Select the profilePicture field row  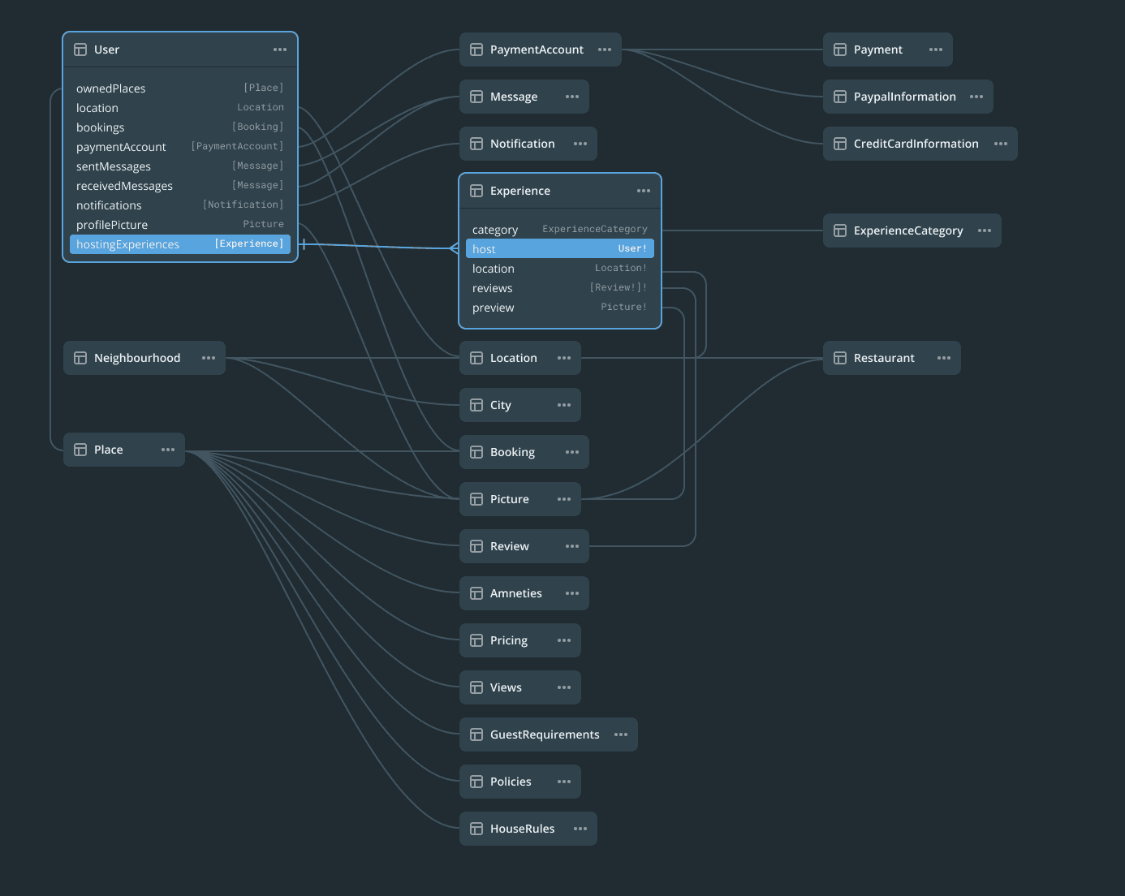180,225
